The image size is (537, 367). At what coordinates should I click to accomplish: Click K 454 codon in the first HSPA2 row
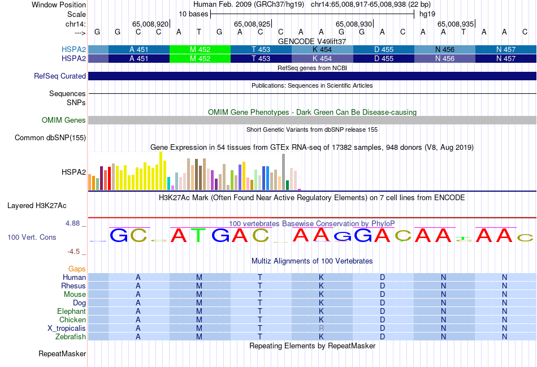click(x=322, y=50)
